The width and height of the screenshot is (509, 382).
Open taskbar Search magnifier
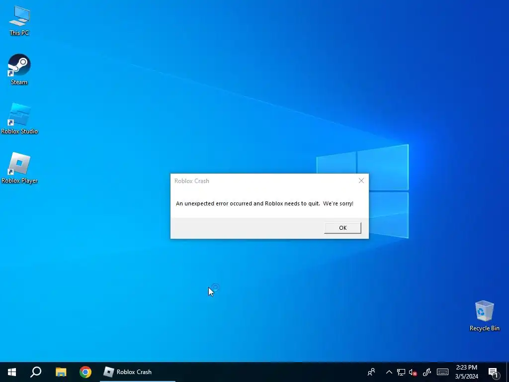tap(36, 372)
